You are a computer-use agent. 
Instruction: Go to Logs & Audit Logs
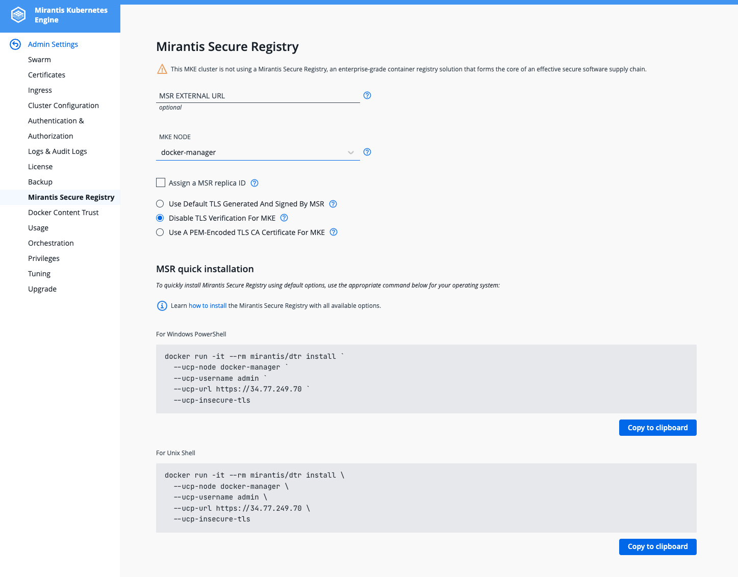57,151
